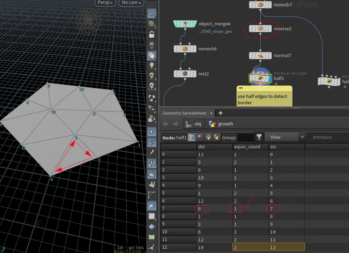Click the growth path segment
The height and width of the screenshot is (253, 349).
point(221,124)
